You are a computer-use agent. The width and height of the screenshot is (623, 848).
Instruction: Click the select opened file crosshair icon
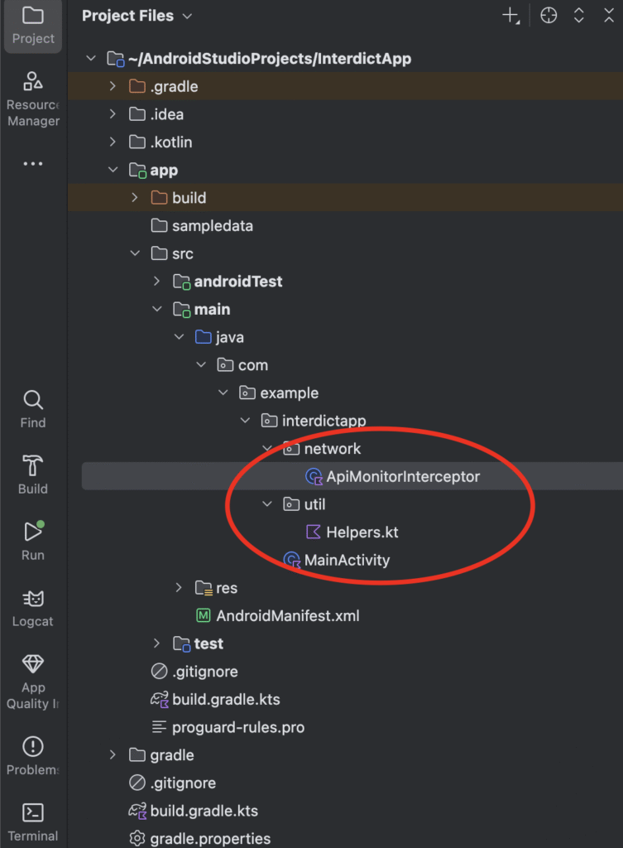549,16
